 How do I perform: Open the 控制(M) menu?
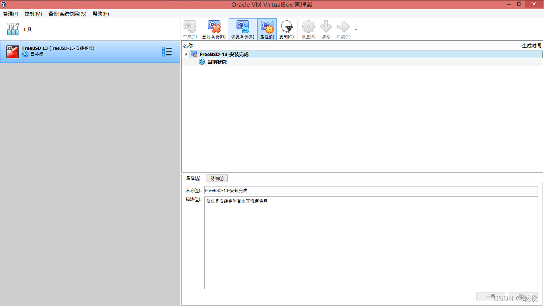click(x=33, y=14)
